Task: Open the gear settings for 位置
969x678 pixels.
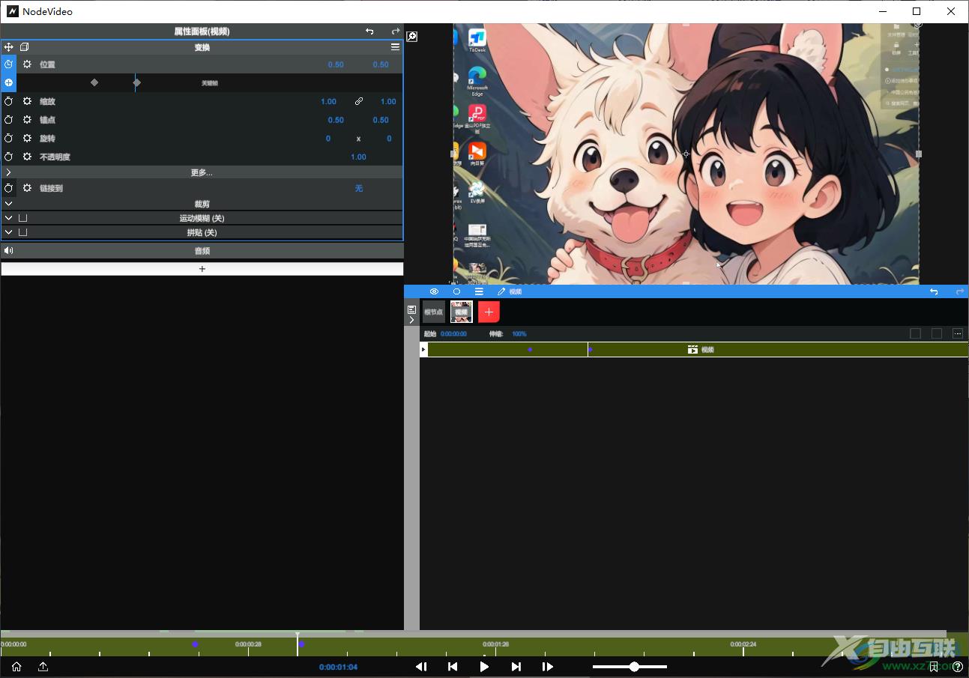Action: point(27,64)
